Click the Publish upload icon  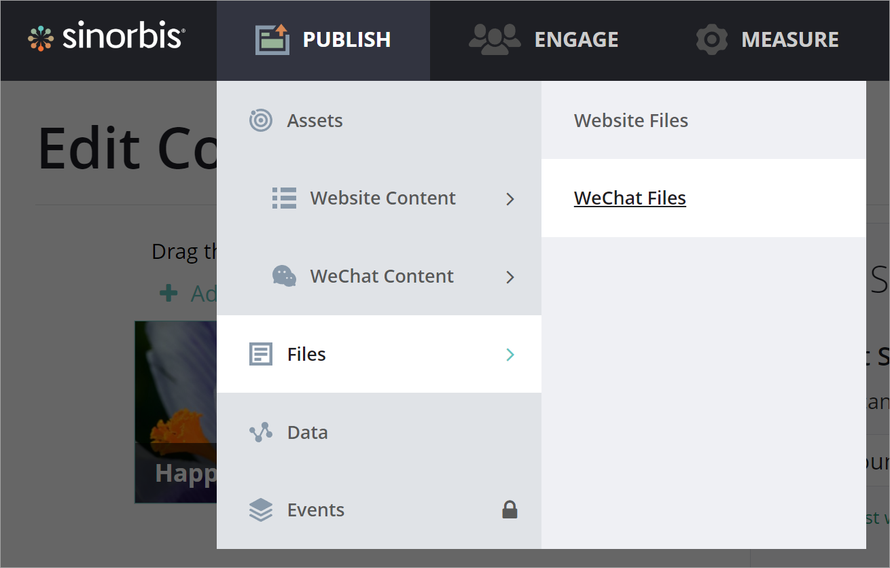[272, 39]
